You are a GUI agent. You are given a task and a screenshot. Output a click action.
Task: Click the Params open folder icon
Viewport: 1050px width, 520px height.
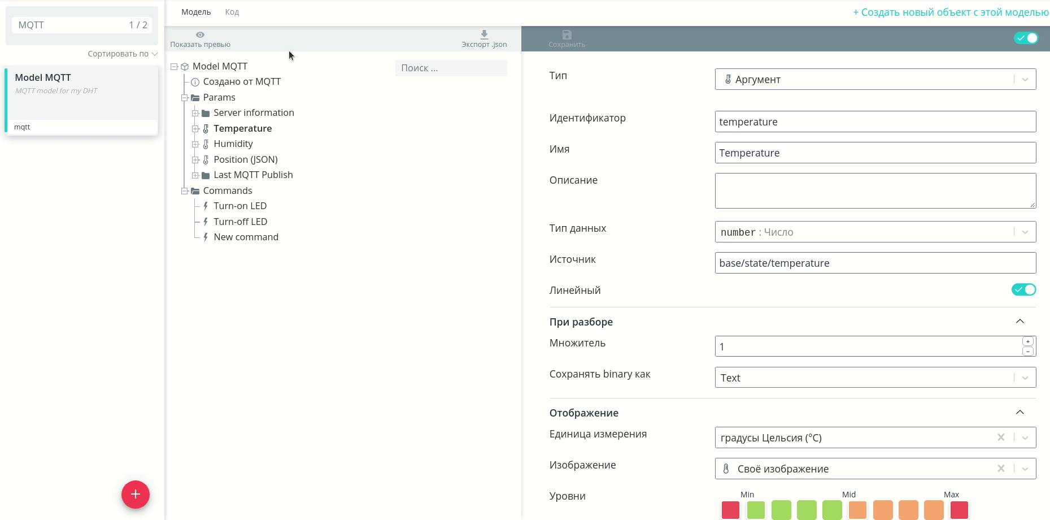[195, 98]
